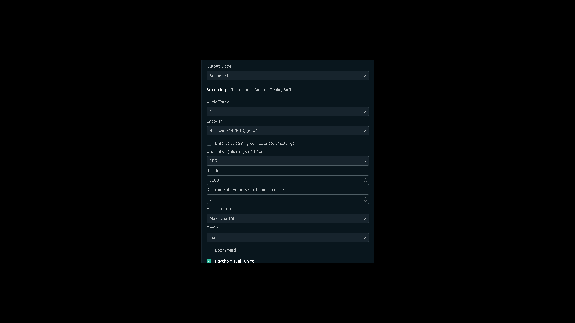Disable the Psycho Visual Tuning checkbox
Viewport: 575px width, 323px height.
(x=209, y=261)
